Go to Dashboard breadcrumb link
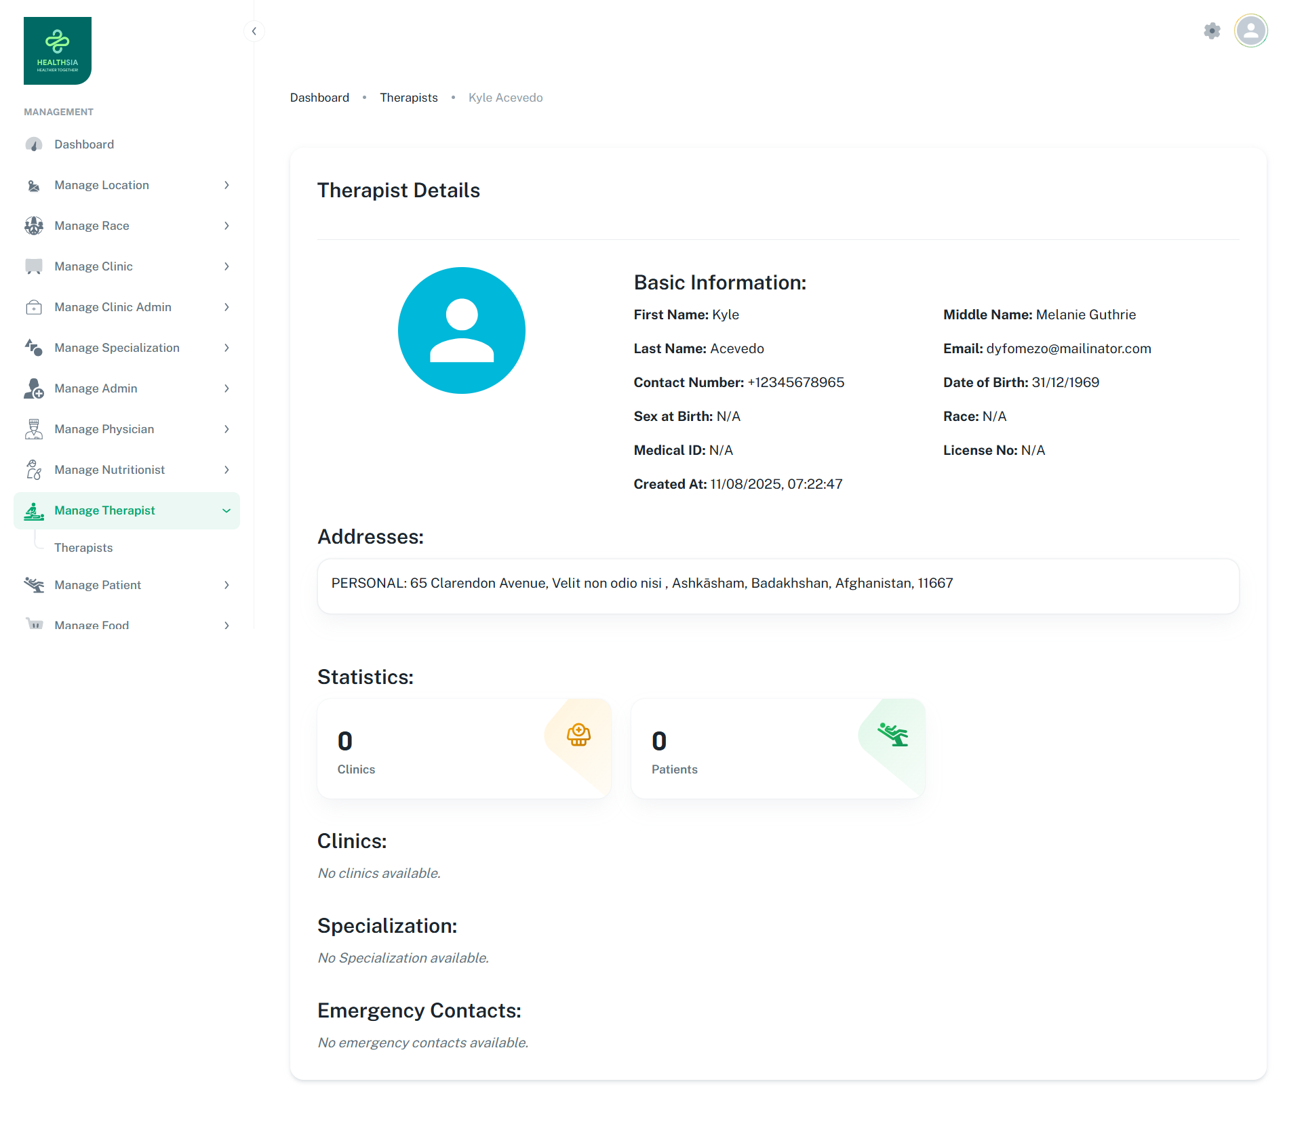1302x1147 pixels. point(319,98)
